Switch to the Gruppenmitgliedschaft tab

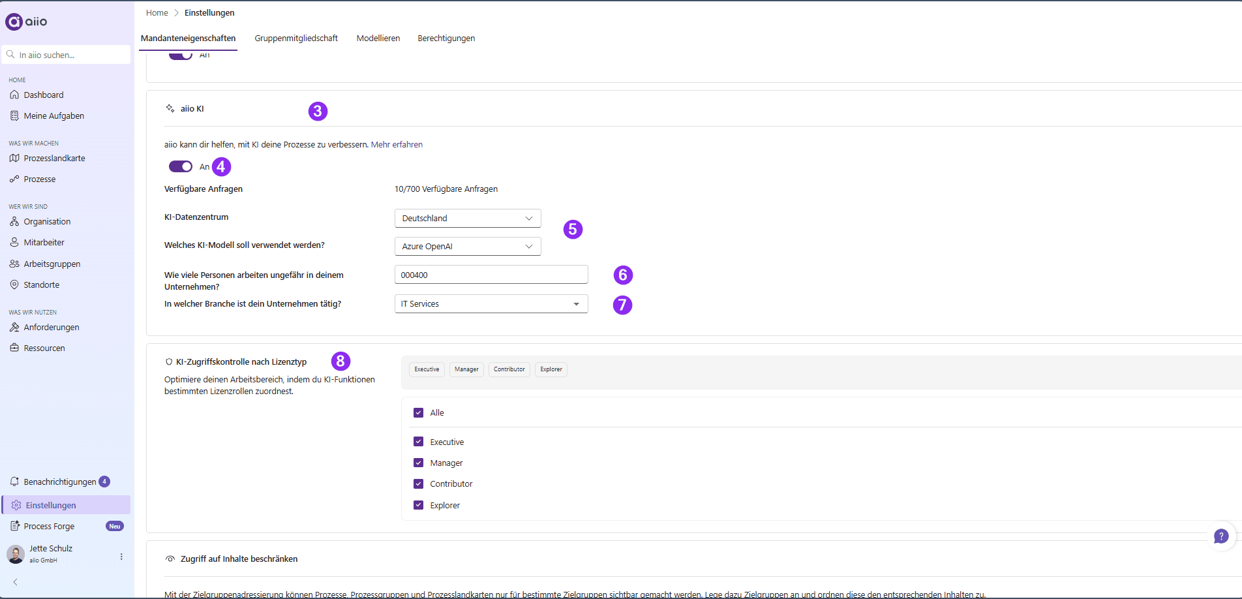(x=296, y=38)
